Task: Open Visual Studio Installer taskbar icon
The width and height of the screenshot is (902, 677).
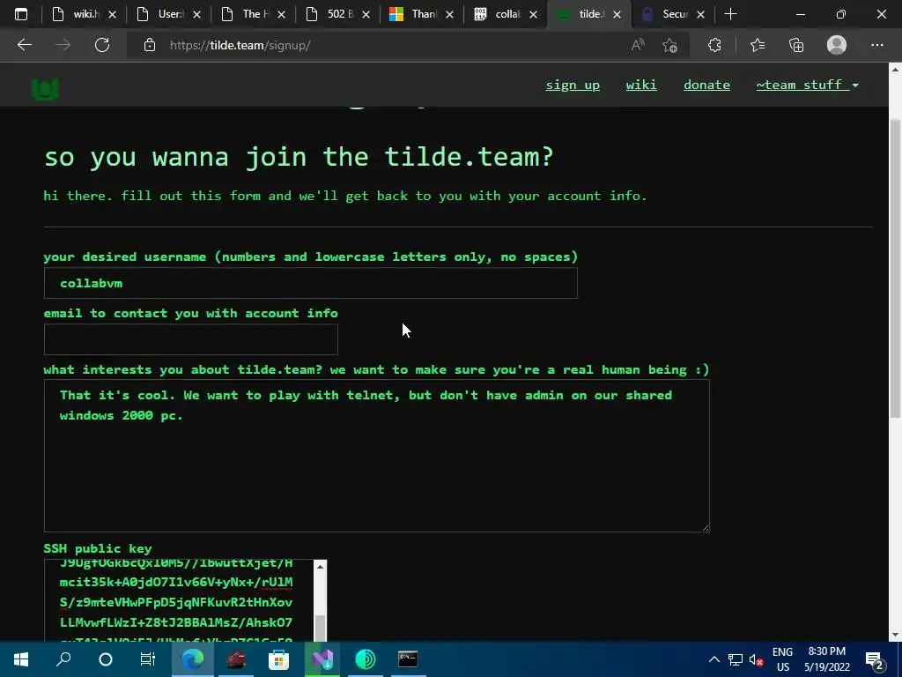Action: click(322, 659)
